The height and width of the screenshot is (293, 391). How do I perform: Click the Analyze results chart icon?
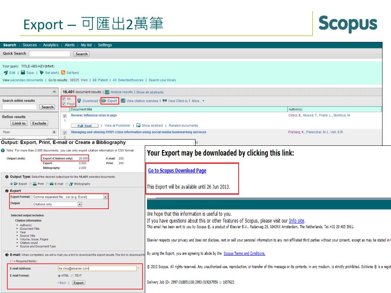click(107, 92)
